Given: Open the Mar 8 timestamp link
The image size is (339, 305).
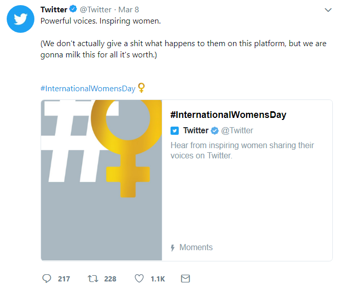Looking at the screenshot, I should pyautogui.click(x=128, y=10).
